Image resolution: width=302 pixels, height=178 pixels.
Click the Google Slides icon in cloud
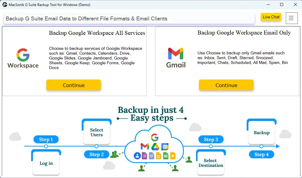point(159,156)
